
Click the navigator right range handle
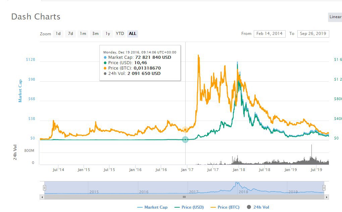tap(324, 188)
